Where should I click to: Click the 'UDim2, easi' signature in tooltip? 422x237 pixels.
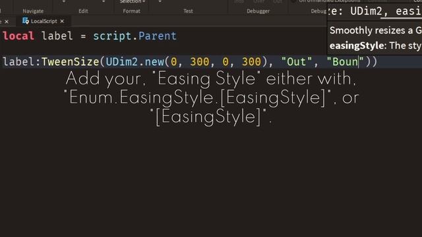(386, 11)
